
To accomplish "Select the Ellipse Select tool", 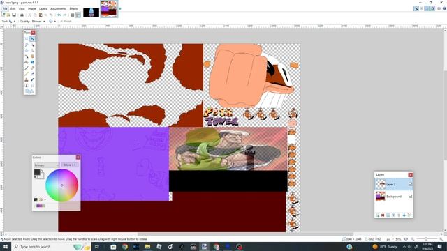I will tap(27, 51).
